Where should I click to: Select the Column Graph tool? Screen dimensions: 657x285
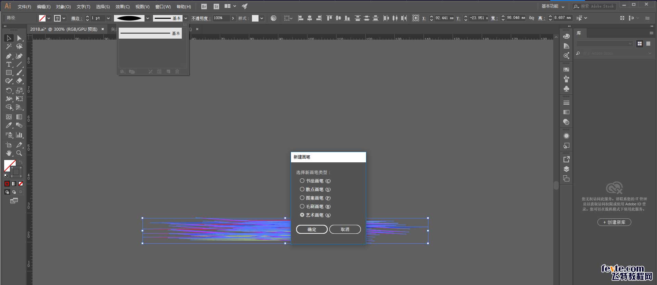click(x=20, y=135)
